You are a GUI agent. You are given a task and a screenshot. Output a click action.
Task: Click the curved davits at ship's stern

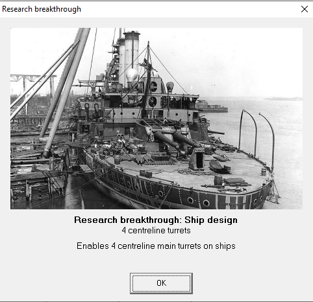[x=257, y=138]
